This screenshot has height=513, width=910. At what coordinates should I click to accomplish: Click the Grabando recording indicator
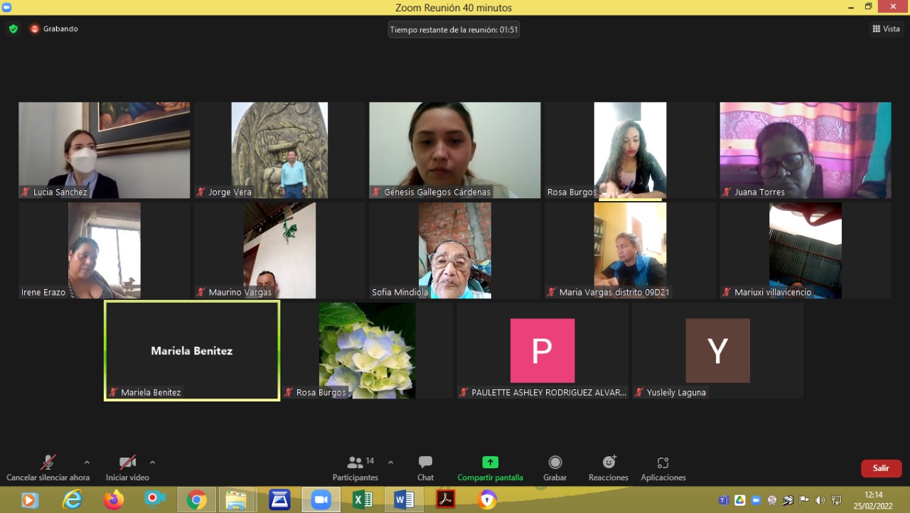(54, 29)
